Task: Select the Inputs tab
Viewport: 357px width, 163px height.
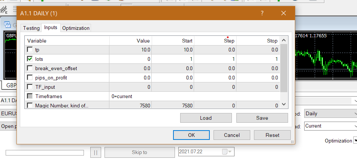Action: [x=51, y=28]
